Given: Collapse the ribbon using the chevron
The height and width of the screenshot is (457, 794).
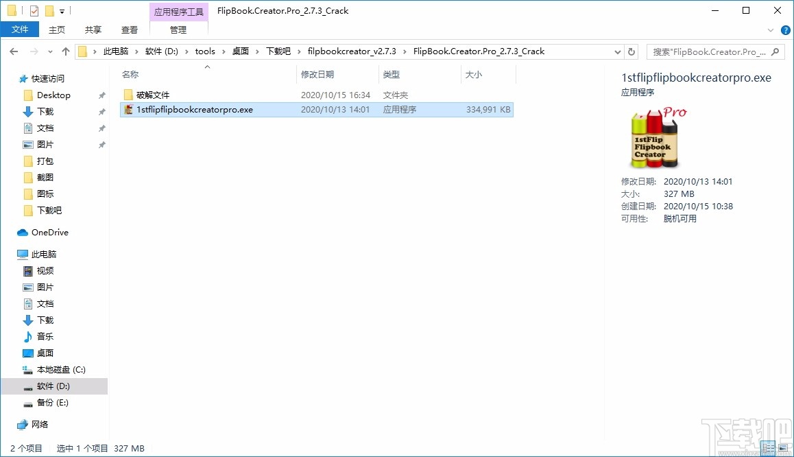Looking at the screenshot, I should pyautogui.click(x=771, y=30).
